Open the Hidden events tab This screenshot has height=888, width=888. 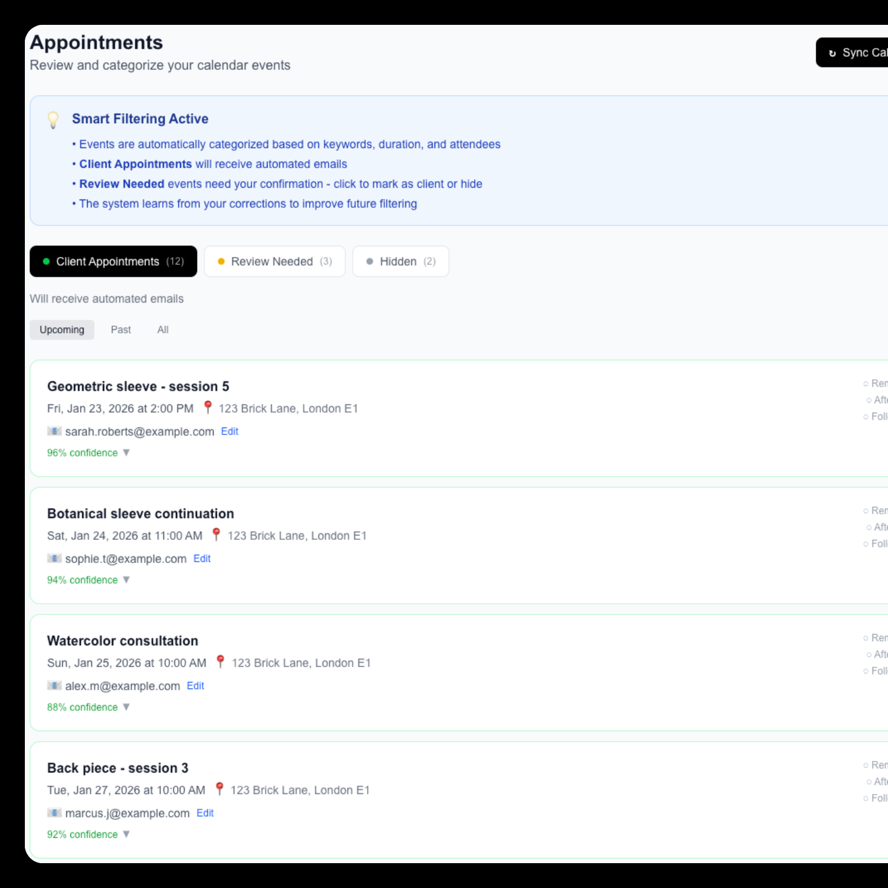[x=401, y=262]
